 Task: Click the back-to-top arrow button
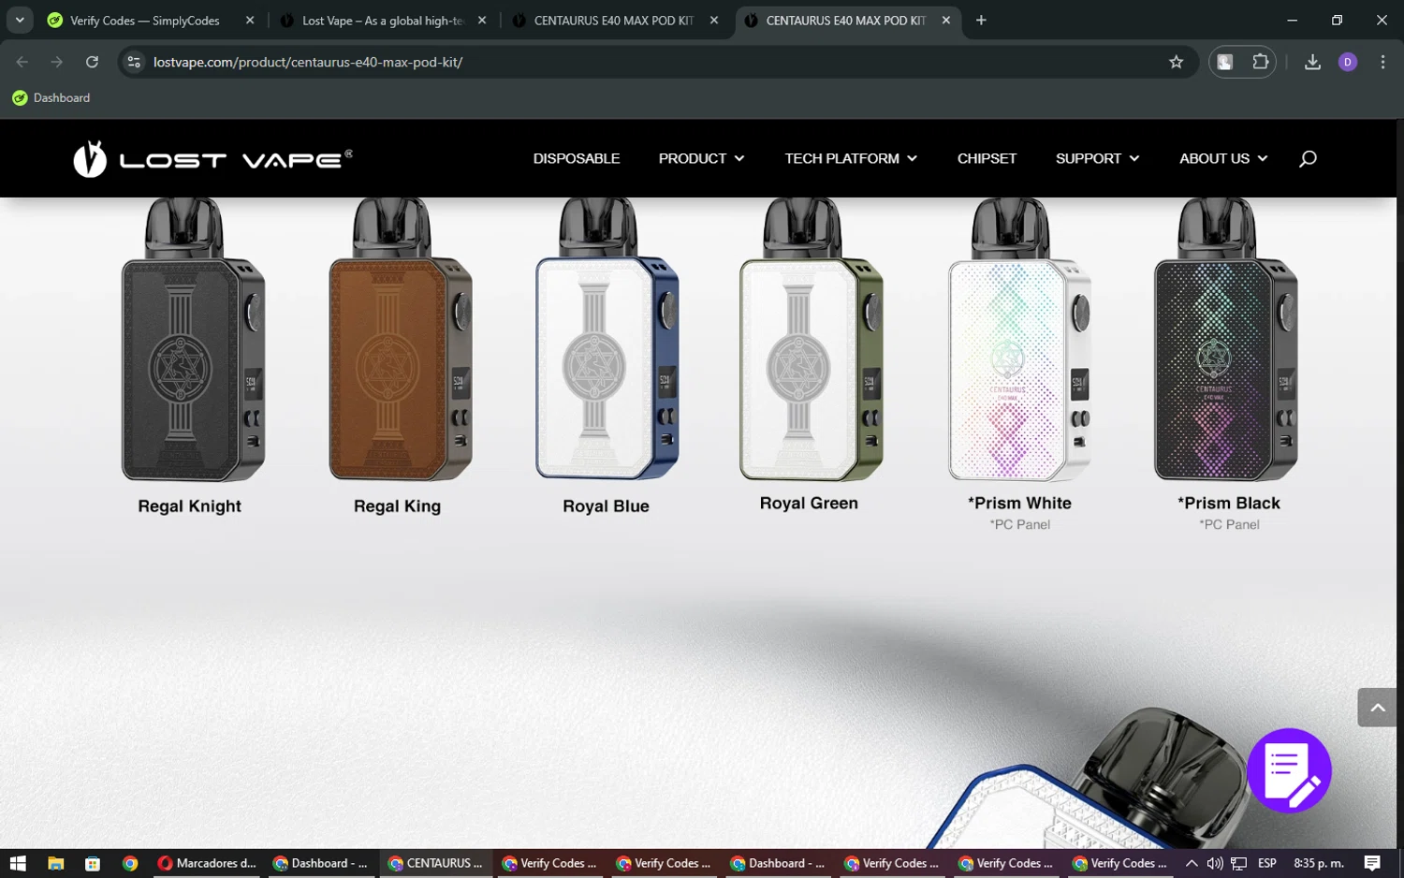1377,708
